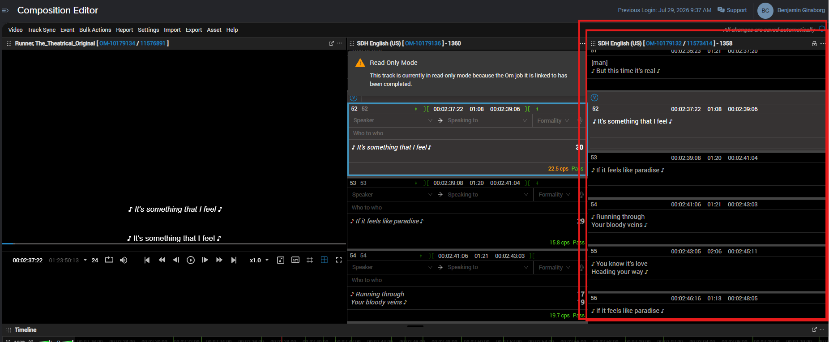Image resolution: width=829 pixels, height=342 pixels.
Task: Open the Settings menu
Action: click(x=148, y=30)
